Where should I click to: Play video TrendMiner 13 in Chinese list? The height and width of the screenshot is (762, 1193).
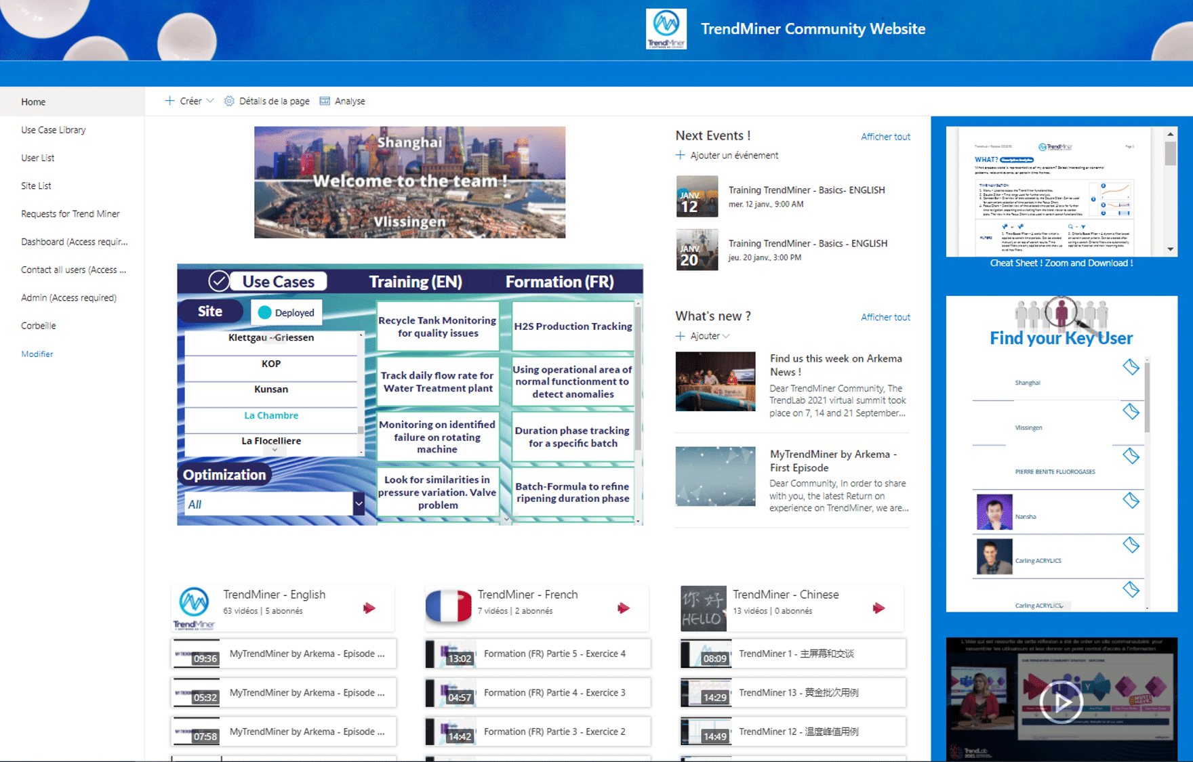793,693
